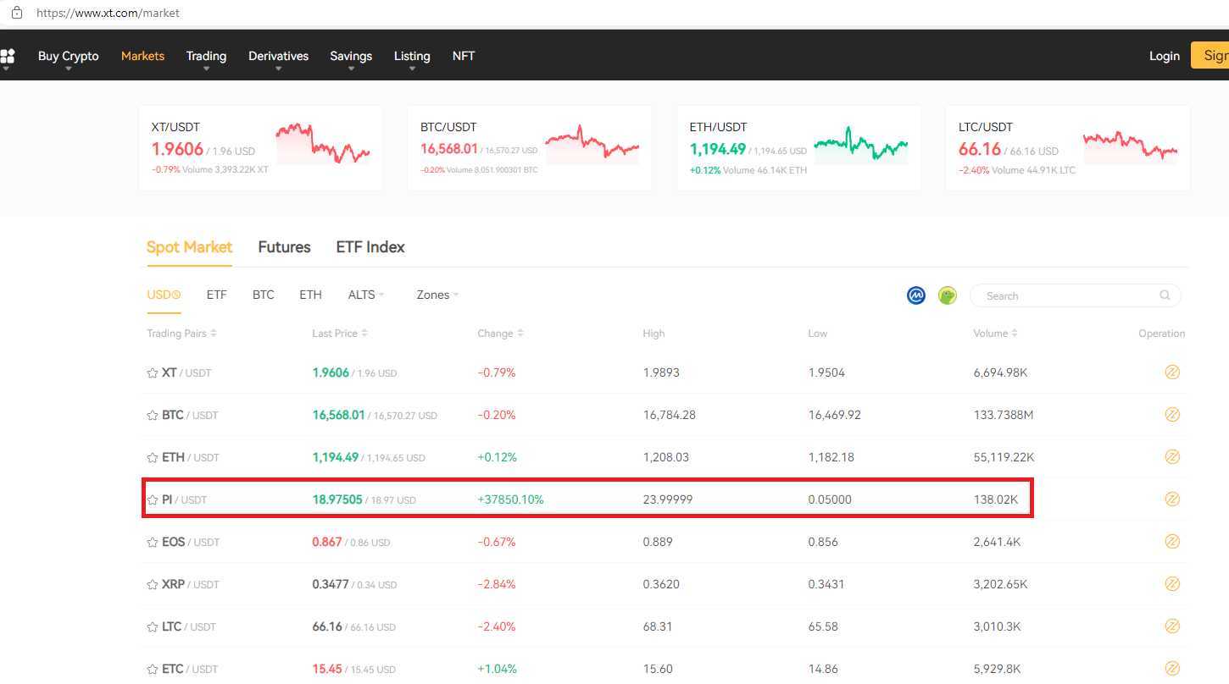Click the lock icon in address bar
1229x684 pixels.
point(17,13)
